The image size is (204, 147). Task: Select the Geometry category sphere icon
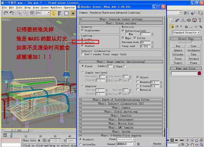click(x=172, y=27)
